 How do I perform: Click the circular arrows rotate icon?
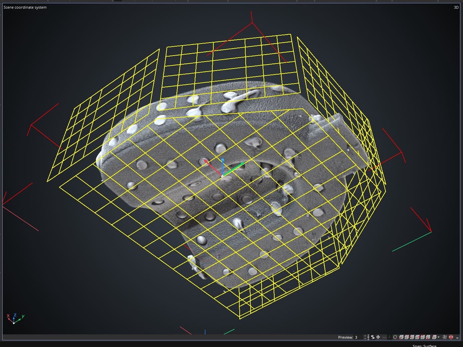click(x=373, y=337)
